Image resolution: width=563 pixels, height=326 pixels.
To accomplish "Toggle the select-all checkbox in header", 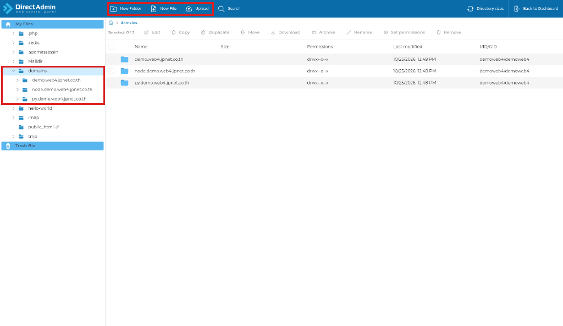I will click(111, 47).
